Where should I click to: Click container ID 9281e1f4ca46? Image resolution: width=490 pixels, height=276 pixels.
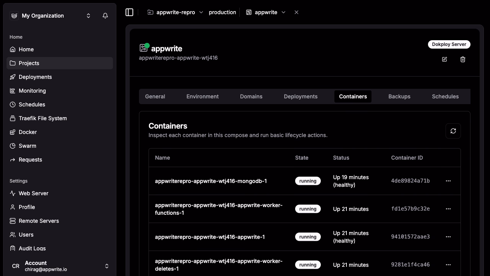(x=410, y=265)
